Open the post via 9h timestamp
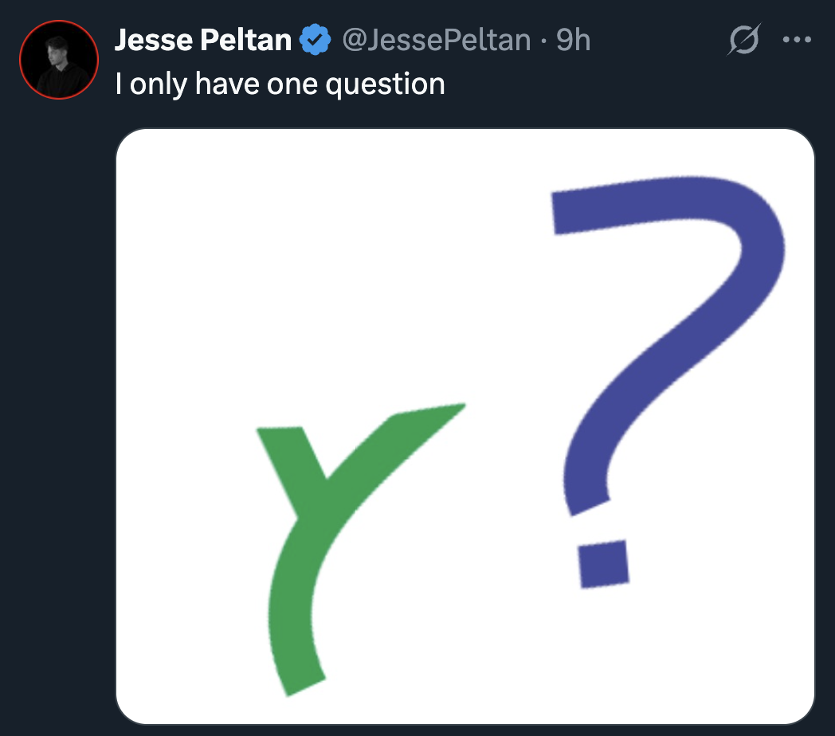Screen dimensions: 835x736 pyautogui.click(x=574, y=40)
